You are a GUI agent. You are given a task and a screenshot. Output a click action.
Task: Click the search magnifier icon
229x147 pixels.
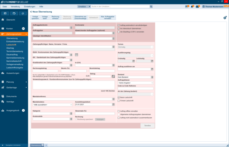(151, 6)
